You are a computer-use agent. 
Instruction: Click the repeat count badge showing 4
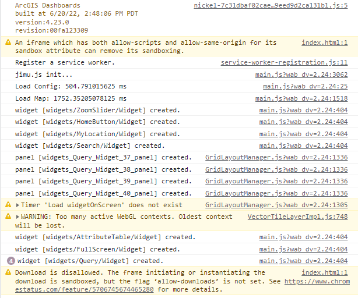pyautogui.click(x=10, y=261)
